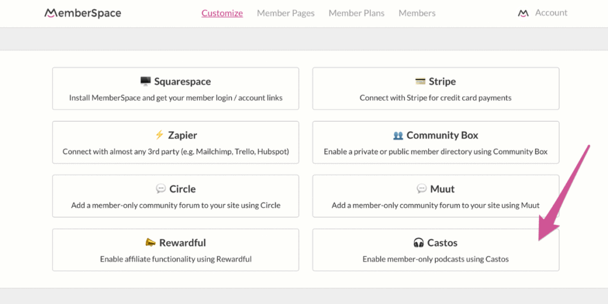The image size is (608, 304).
Task: Click the MemberSpace logo
Action: pyautogui.click(x=83, y=13)
